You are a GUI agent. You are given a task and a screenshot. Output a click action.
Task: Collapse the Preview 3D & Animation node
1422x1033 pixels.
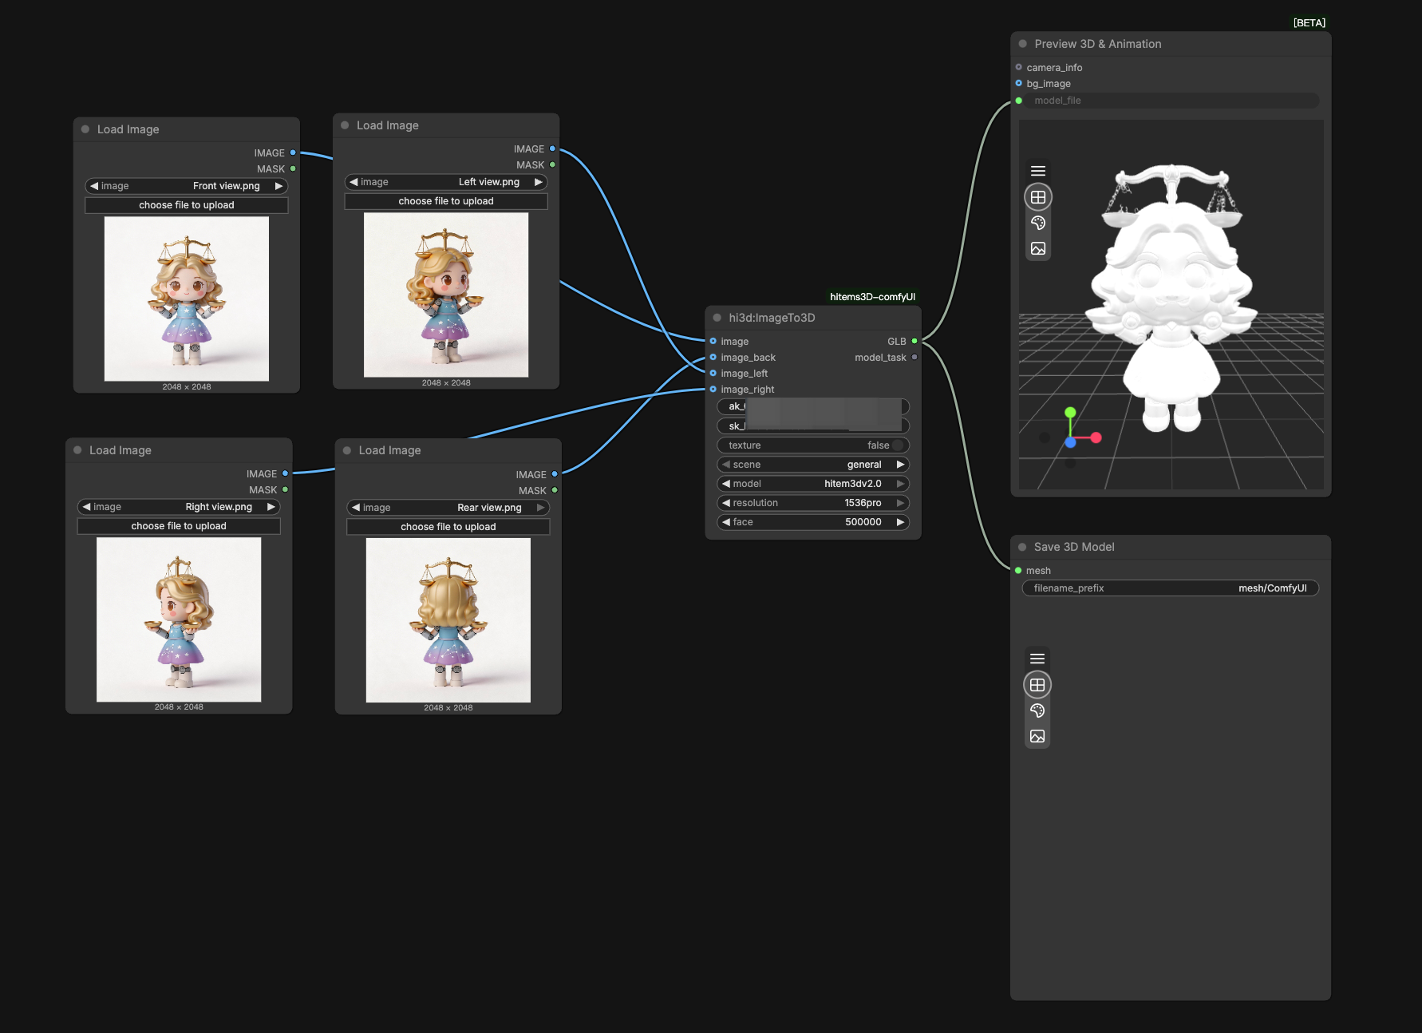[x=1022, y=44]
